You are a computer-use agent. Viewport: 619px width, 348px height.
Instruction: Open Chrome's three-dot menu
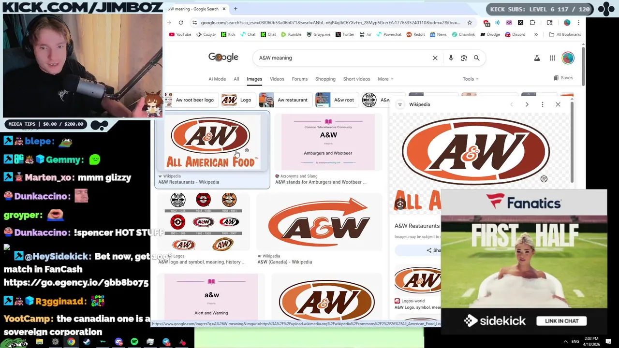(x=578, y=22)
